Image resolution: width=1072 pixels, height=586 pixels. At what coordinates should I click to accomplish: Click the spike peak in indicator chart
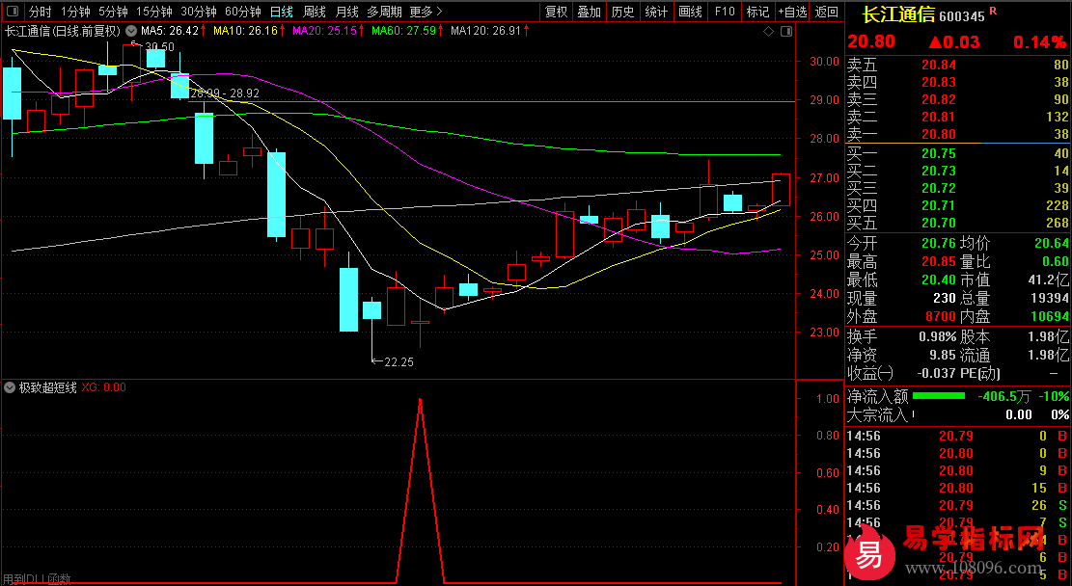pyautogui.click(x=420, y=400)
